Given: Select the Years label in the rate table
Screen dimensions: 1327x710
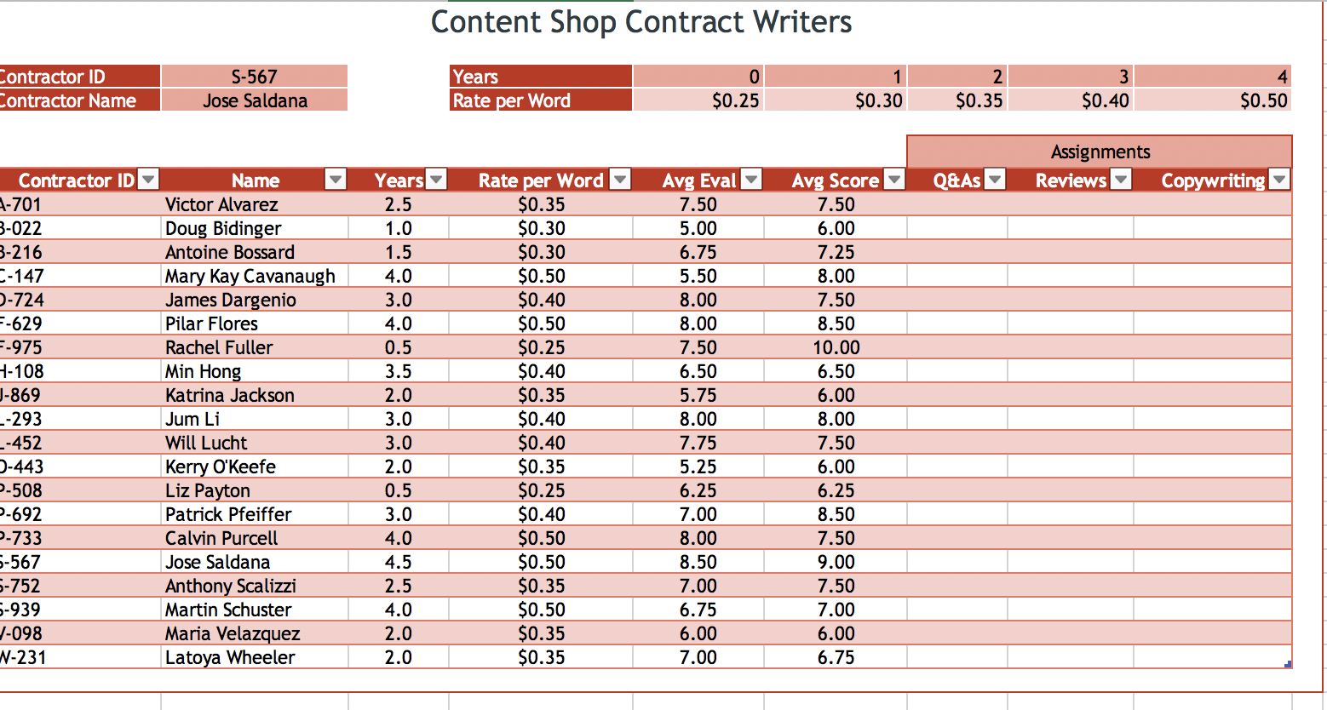Looking at the screenshot, I should 540,76.
